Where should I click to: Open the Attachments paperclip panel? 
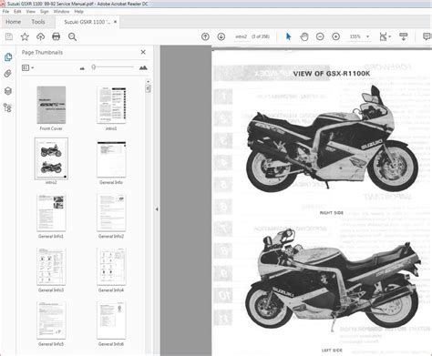coord(8,74)
